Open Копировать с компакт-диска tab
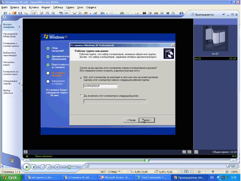The height and width of the screenshot is (181, 241). coord(11,45)
